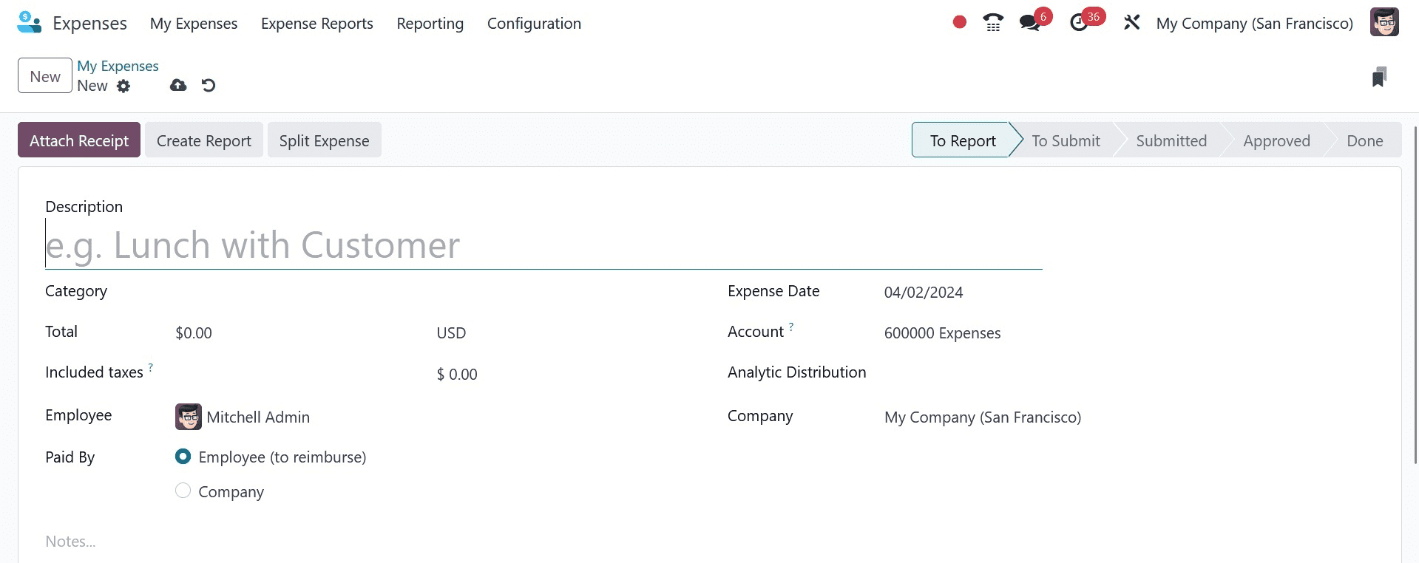
Task: Select the Submitted status stage
Action: tap(1171, 140)
